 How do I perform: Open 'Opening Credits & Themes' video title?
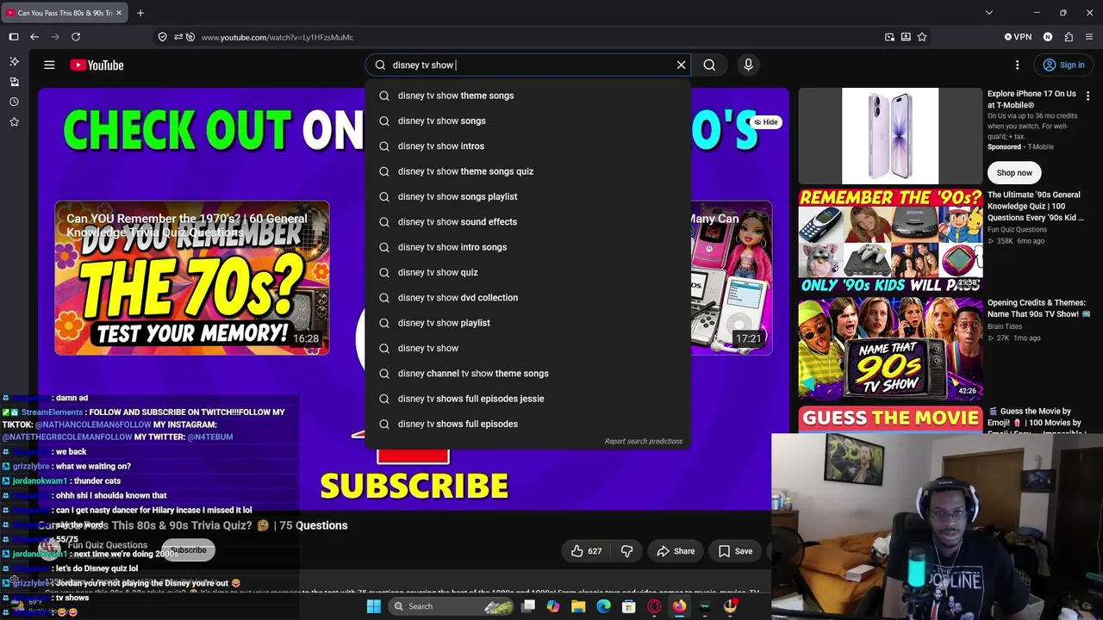pos(1038,308)
